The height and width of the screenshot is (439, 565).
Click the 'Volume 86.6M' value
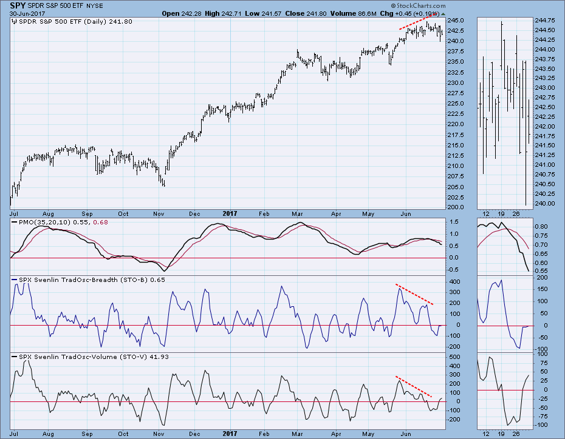[354, 14]
